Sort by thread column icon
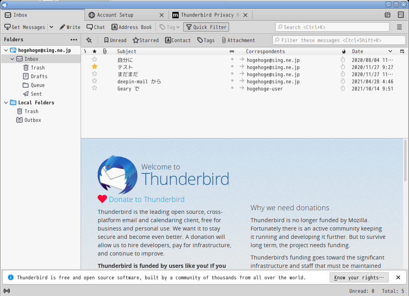 85,51
